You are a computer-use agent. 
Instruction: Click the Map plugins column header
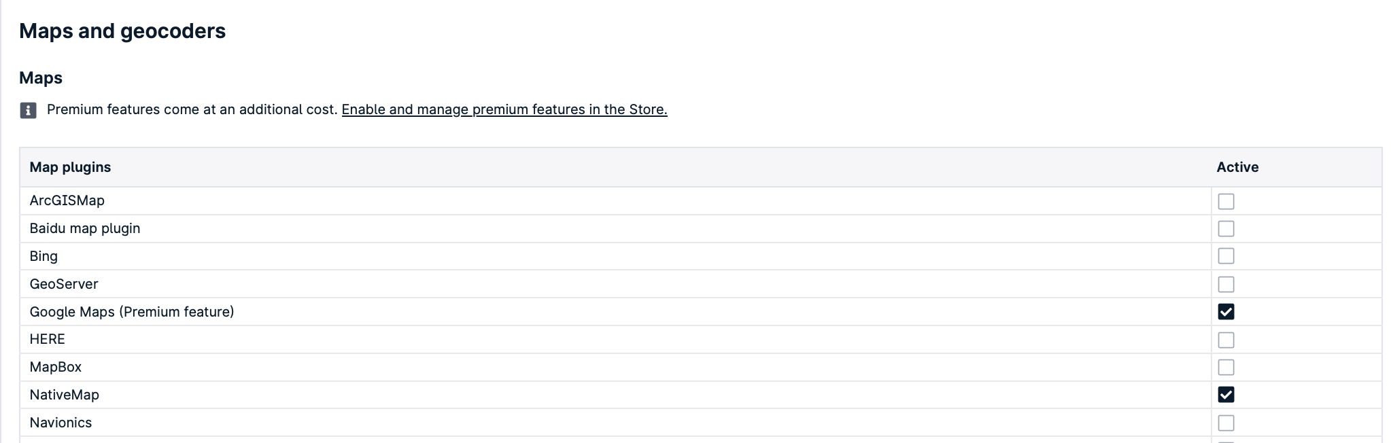[x=71, y=167]
